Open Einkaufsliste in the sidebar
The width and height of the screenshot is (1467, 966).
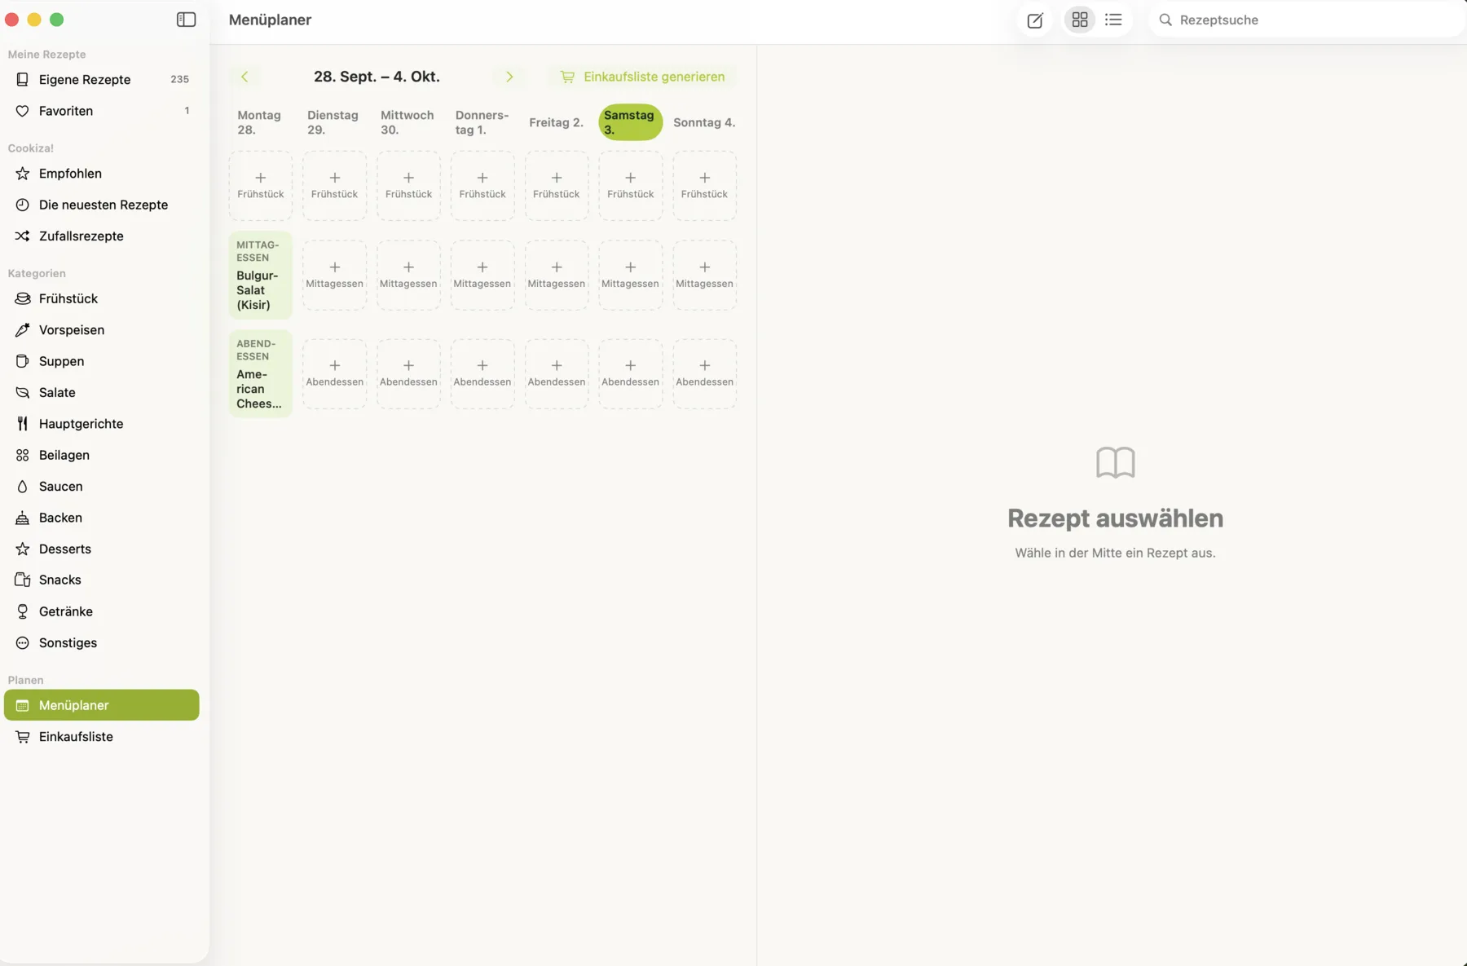(x=102, y=737)
